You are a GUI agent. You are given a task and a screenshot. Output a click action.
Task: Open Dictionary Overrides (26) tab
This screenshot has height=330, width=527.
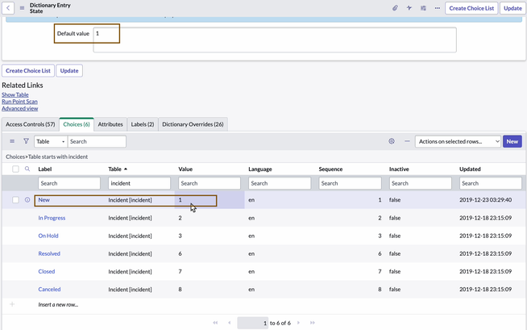(193, 124)
